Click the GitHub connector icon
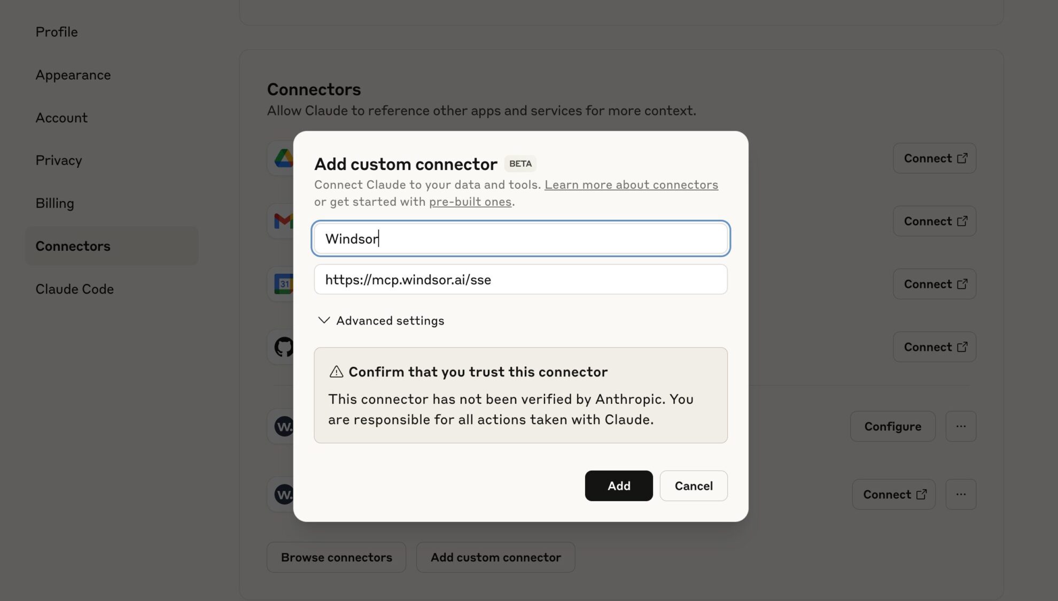 284,347
